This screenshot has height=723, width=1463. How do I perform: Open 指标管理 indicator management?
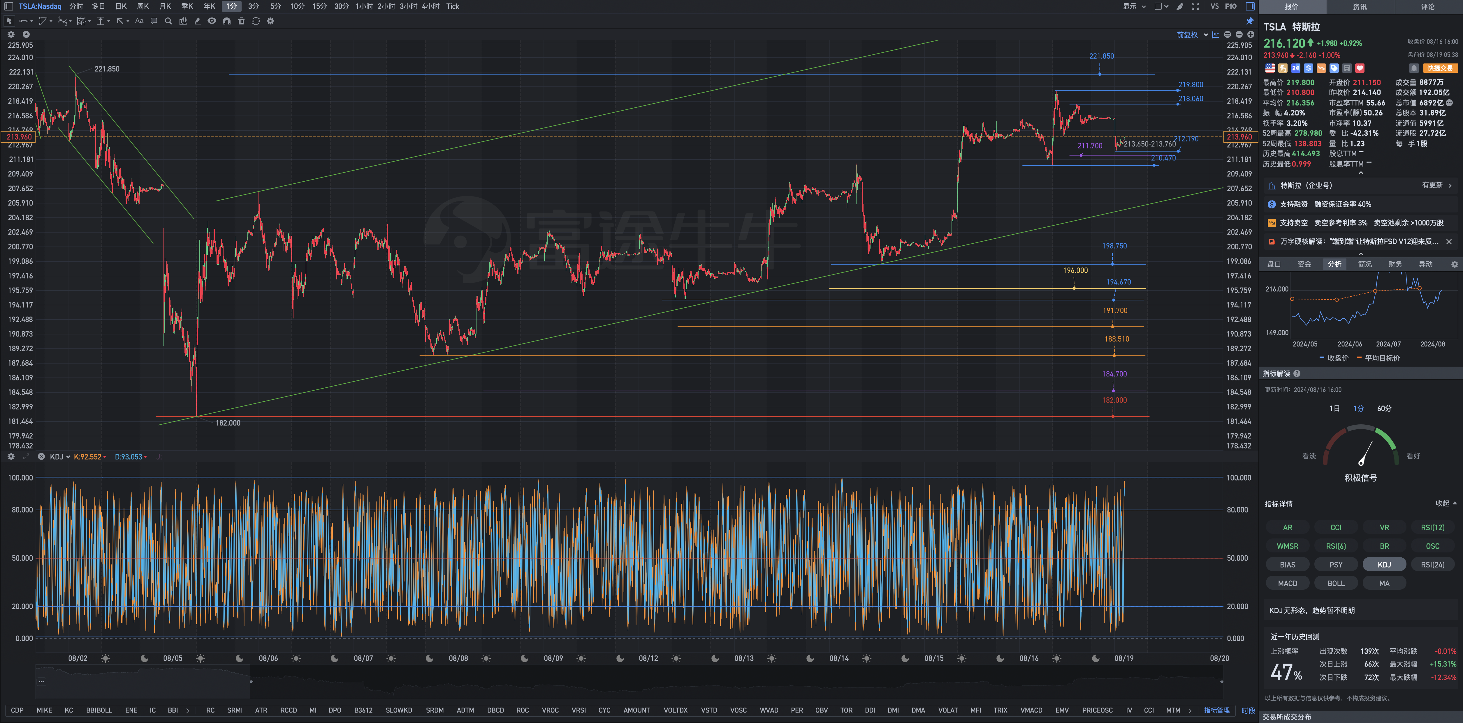click(1216, 710)
